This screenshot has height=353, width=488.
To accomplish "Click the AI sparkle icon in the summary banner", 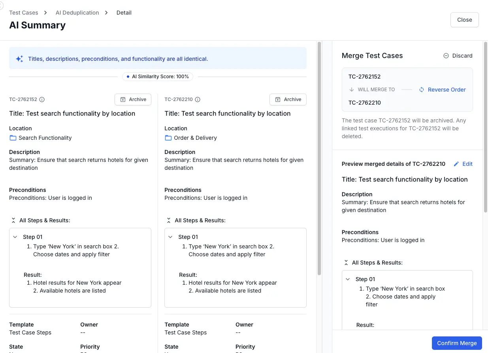I will [x=19, y=58].
